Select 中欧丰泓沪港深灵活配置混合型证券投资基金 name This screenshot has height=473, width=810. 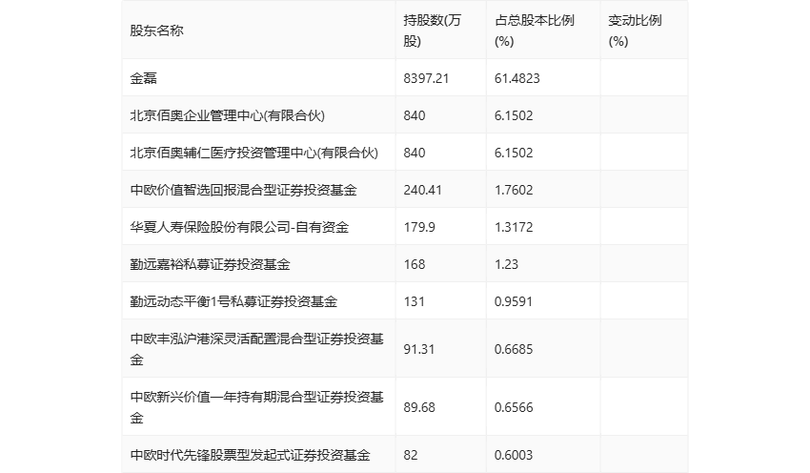(256, 349)
